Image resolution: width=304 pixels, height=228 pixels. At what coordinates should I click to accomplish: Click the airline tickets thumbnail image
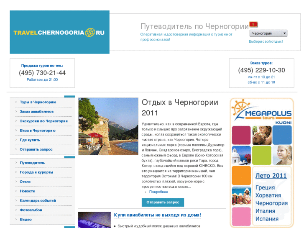coord(95,220)
